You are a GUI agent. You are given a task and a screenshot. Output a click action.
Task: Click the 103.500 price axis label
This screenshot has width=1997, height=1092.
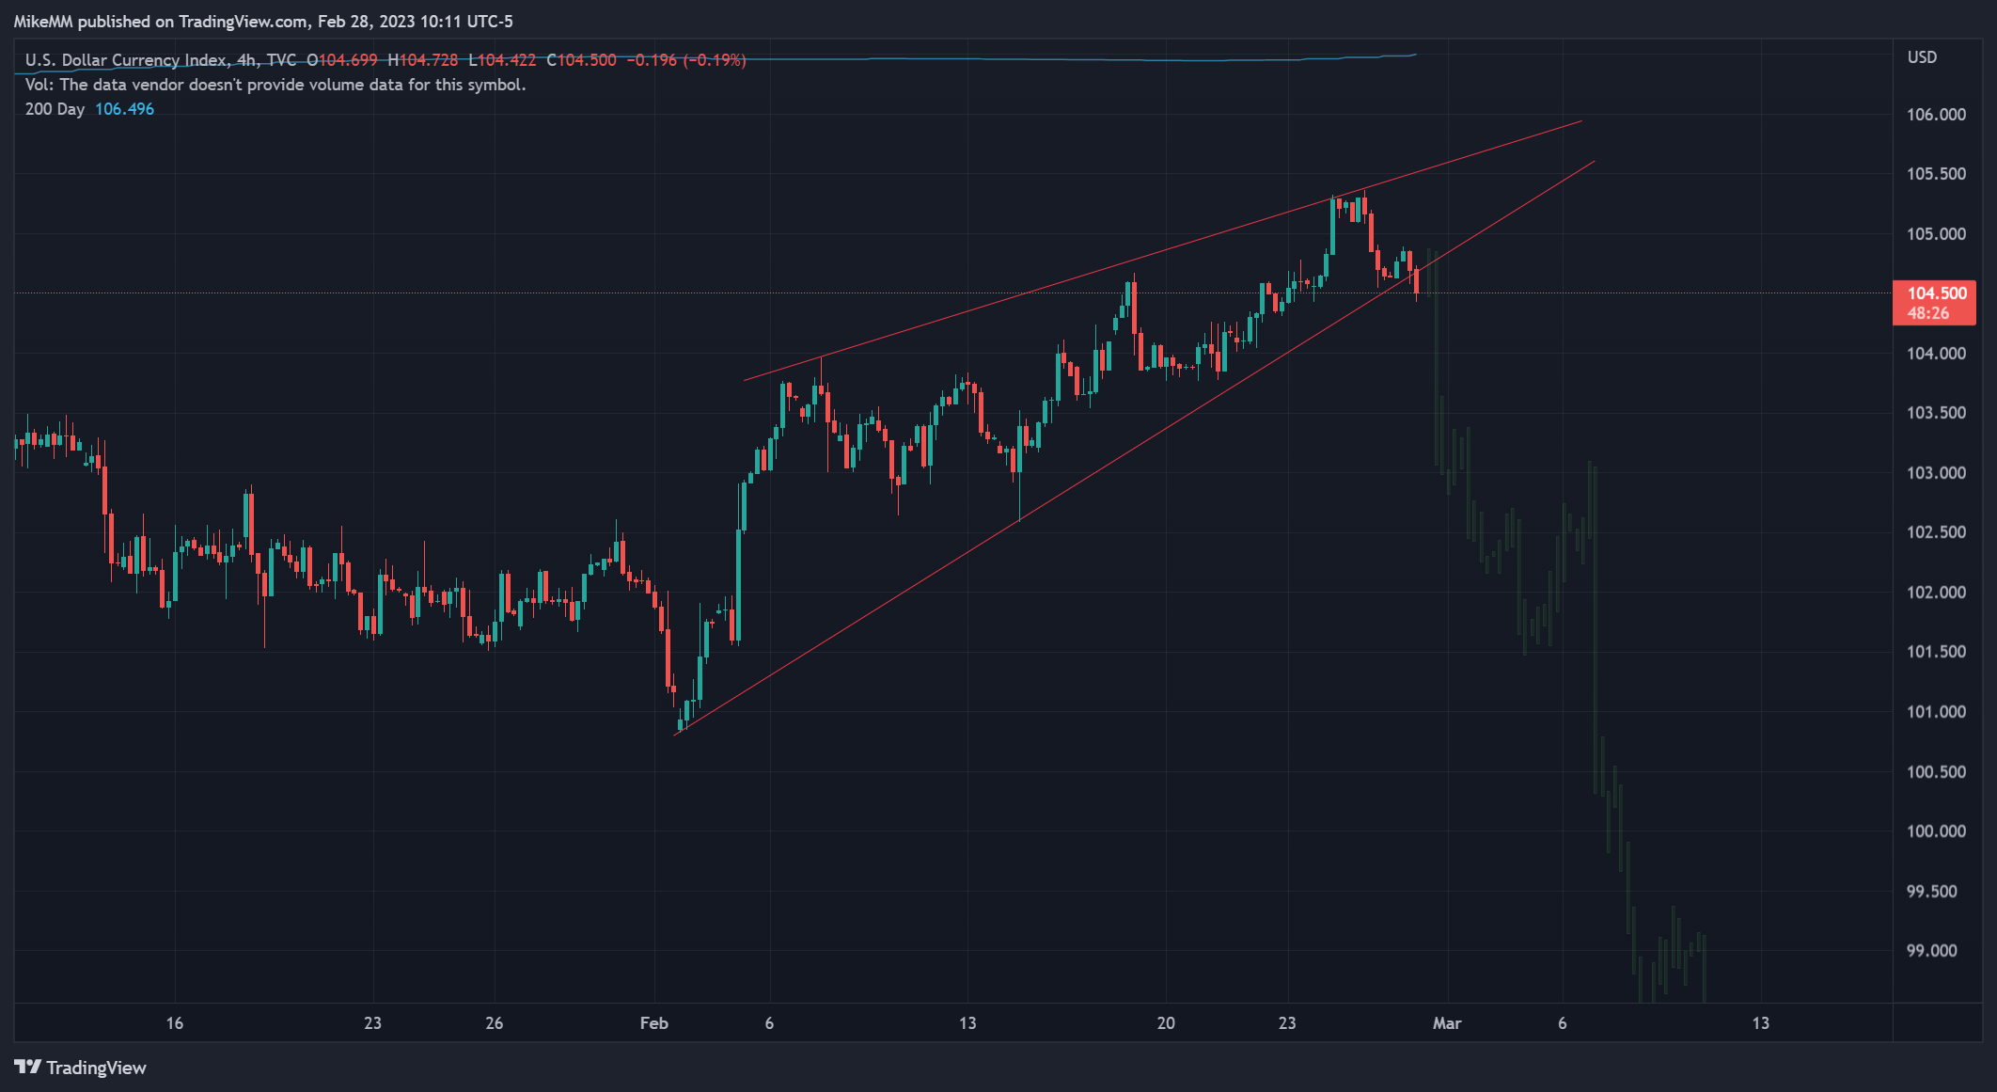click(x=1936, y=413)
